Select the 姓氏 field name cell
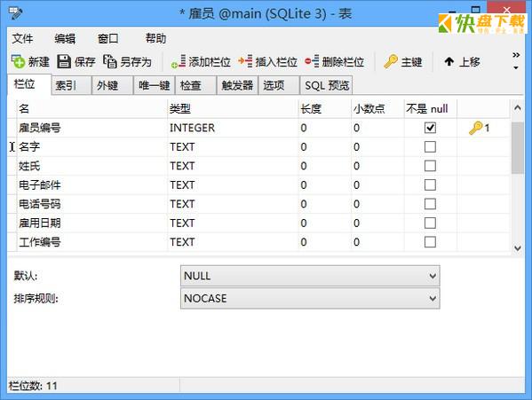532x400 pixels. (92, 166)
